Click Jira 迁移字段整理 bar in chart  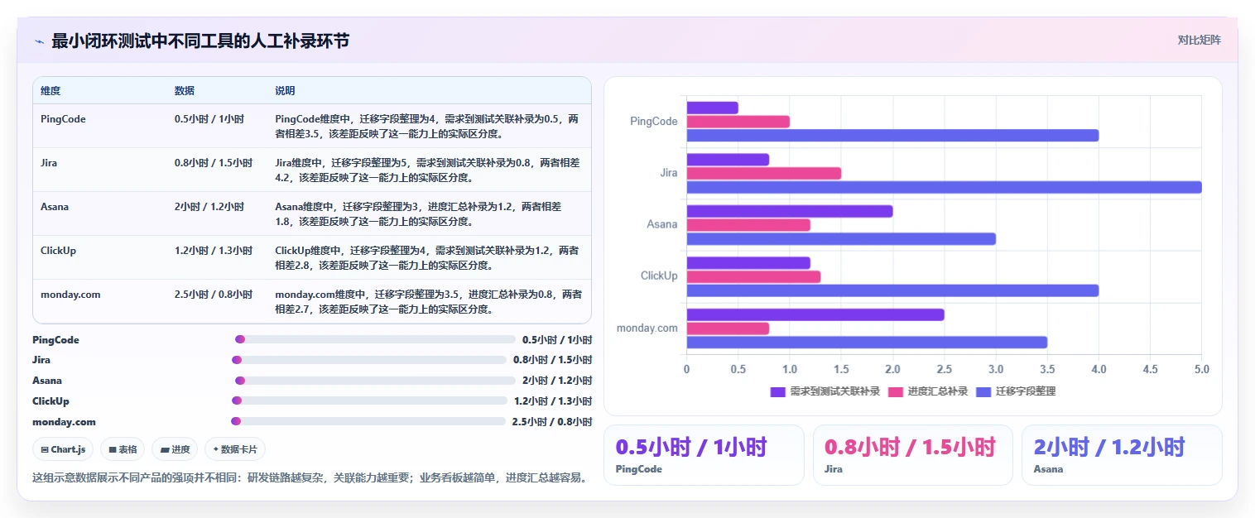[x=944, y=187]
